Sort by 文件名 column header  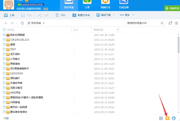(11, 30)
